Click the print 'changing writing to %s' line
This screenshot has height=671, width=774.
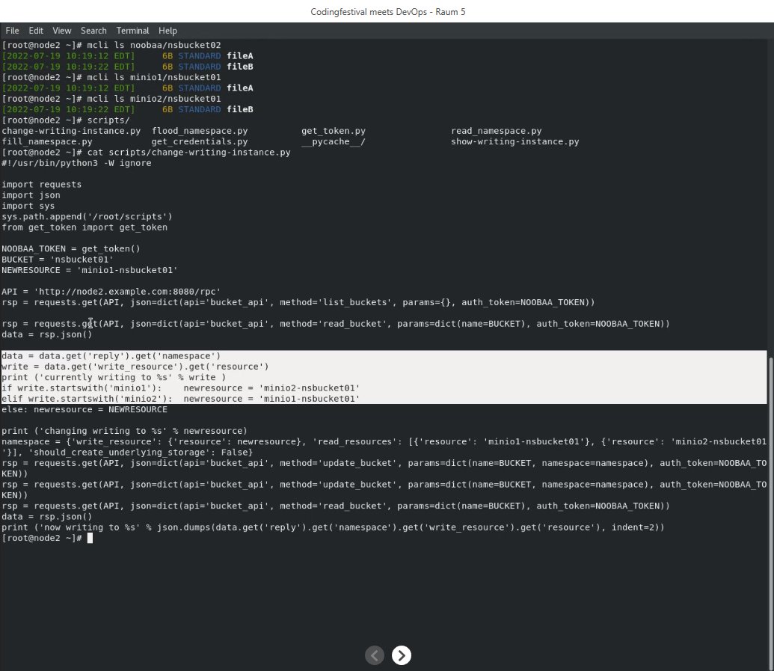pyautogui.click(x=124, y=431)
